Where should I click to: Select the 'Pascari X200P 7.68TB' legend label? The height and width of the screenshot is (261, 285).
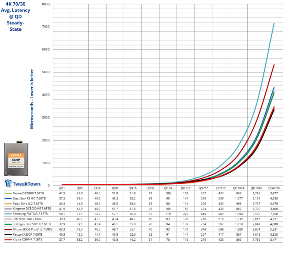(x=28, y=235)
